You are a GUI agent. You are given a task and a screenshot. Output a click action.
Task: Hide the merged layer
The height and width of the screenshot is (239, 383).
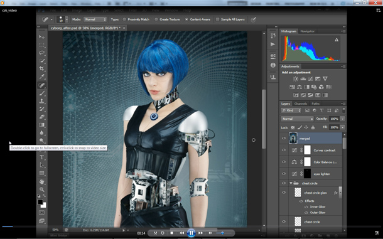click(284, 139)
